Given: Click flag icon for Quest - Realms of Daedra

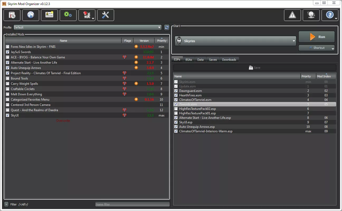Looking at the screenshot, I should pyautogui.click(x=125, y=110).
